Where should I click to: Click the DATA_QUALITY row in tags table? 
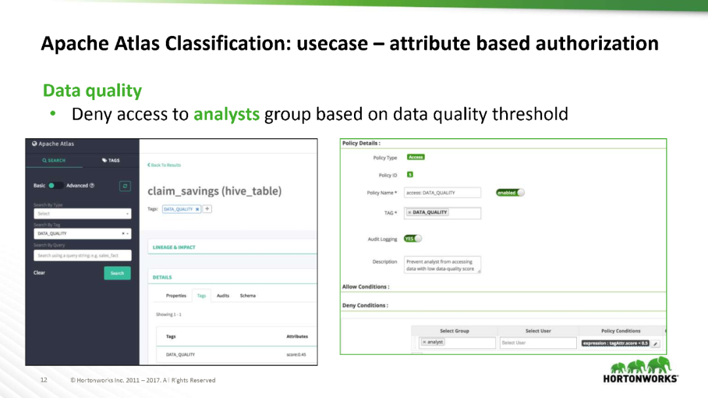point(237,355)
